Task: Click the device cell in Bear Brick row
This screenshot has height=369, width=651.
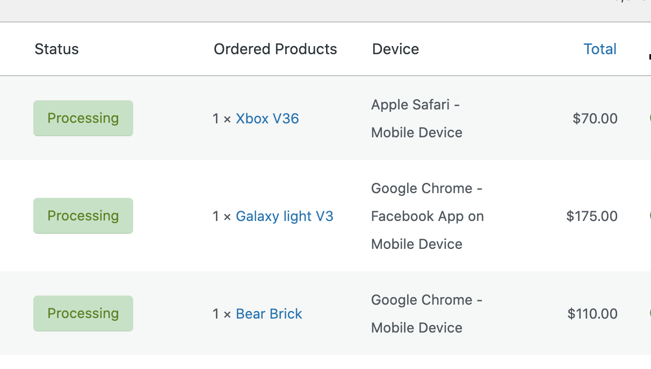Action: [x=427, y=314]
